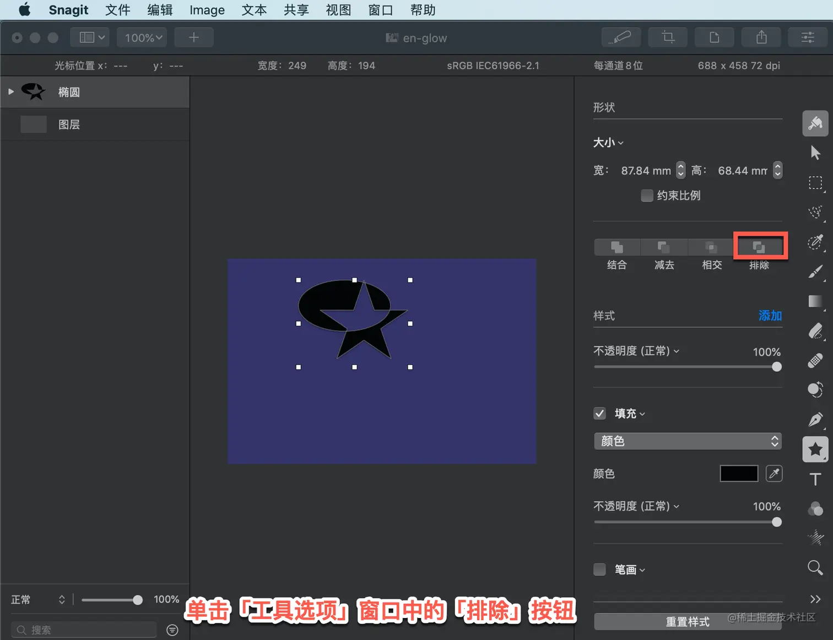Click the width 宽 stepper arrows
Image resolution: width=833 pixels, height=640 pixels.
(x=681, y=170)
